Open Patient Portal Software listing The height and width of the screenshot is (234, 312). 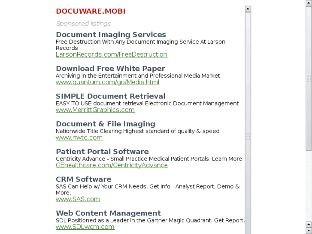click(x=102, y=152)
